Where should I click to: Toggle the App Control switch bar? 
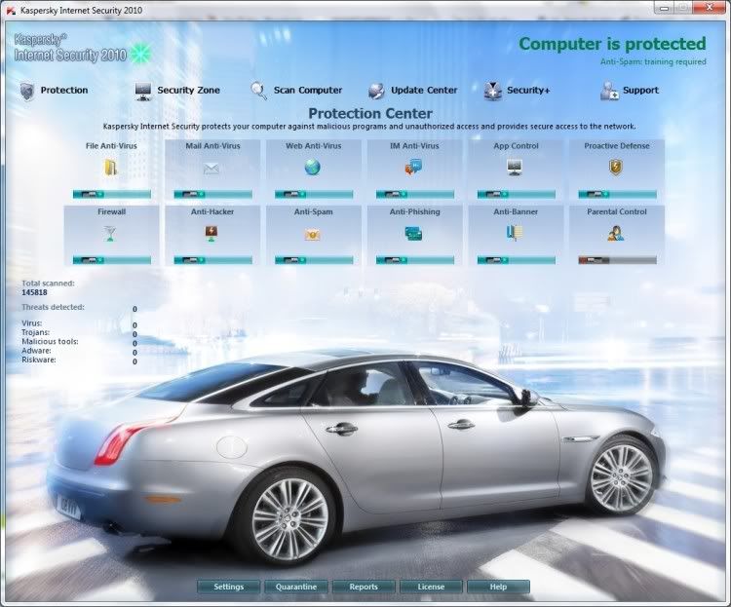click(x=516, y=194)
